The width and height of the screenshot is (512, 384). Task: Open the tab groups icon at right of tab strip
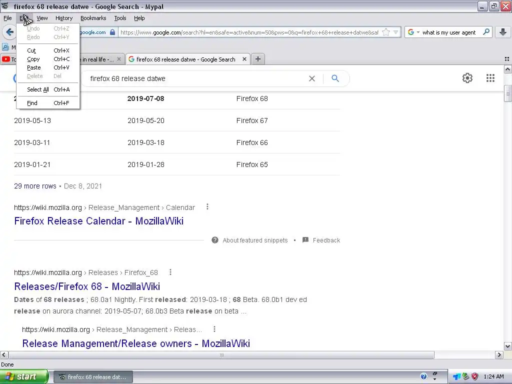[507, 59]
